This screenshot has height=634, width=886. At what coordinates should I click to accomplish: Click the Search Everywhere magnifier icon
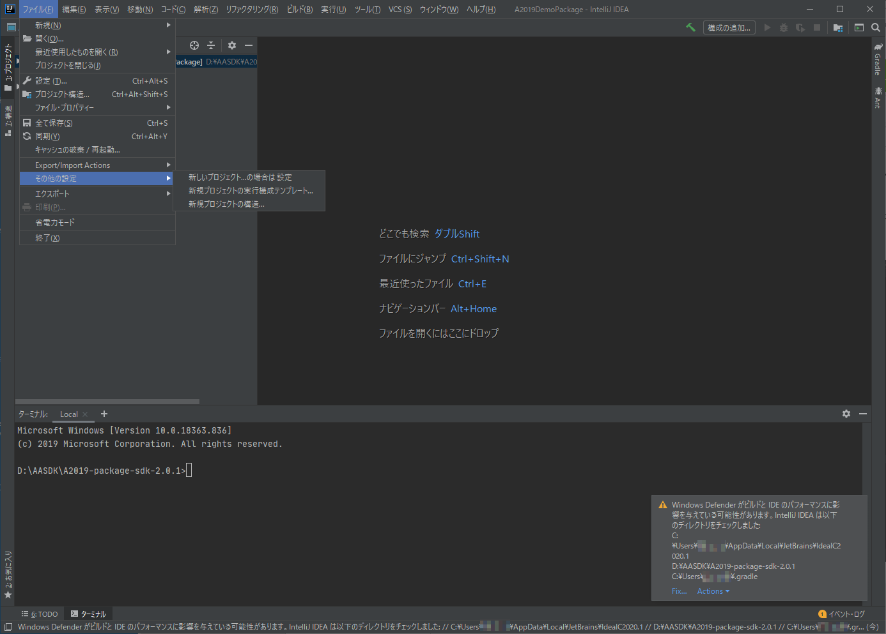876,27
